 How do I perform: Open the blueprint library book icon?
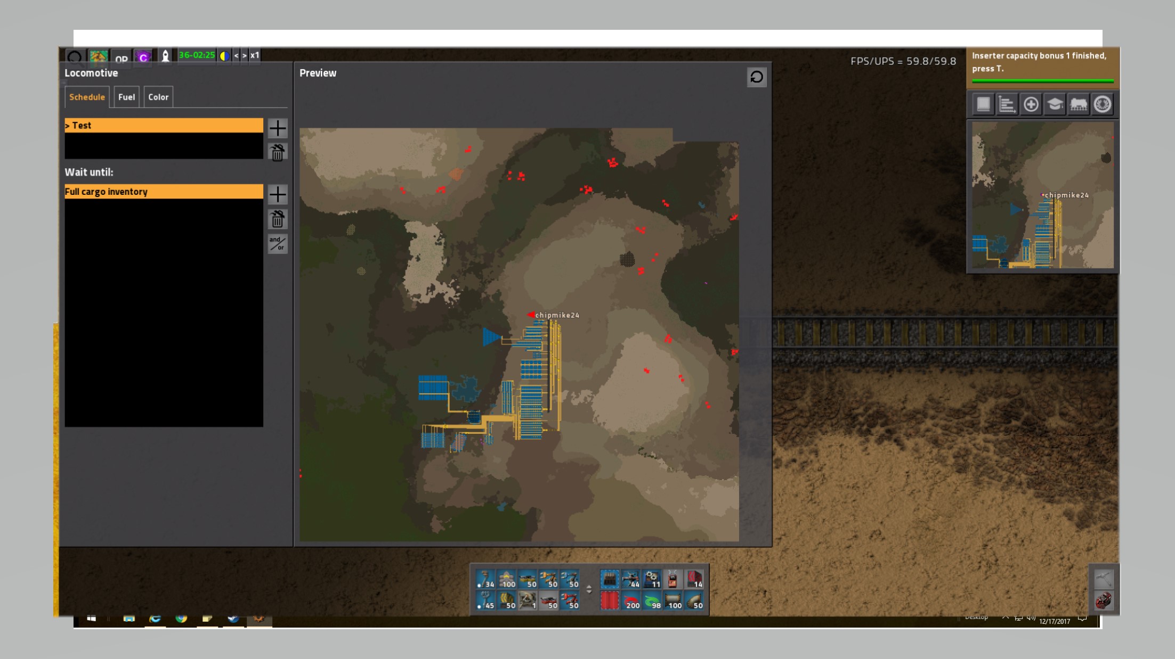point(983,104)
